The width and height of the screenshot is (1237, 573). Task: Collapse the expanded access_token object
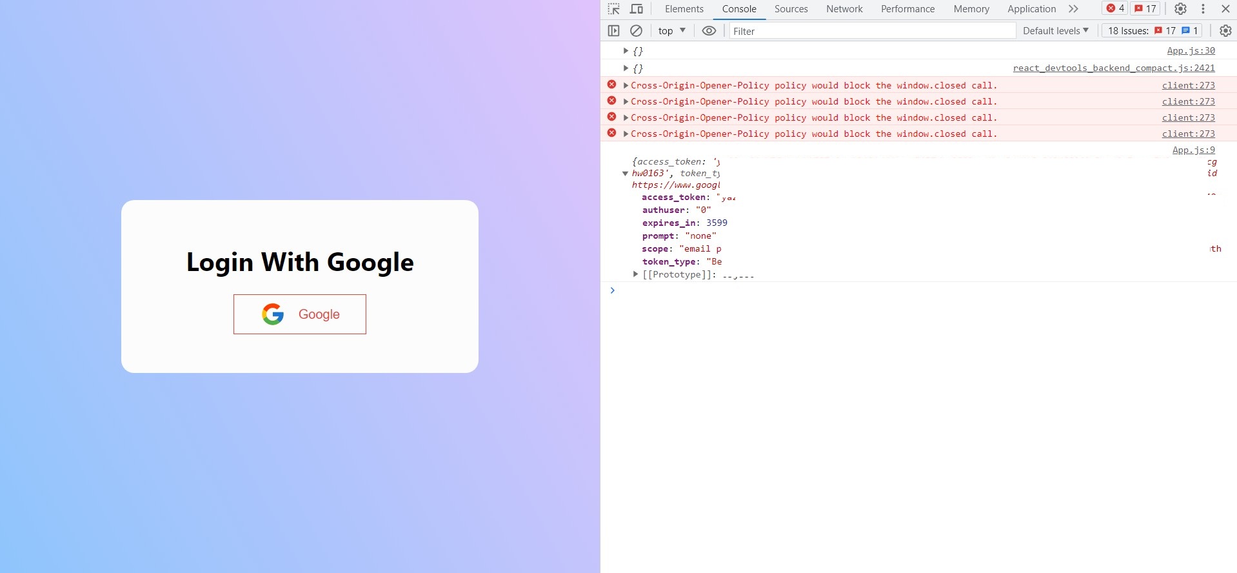coord(625,173)
